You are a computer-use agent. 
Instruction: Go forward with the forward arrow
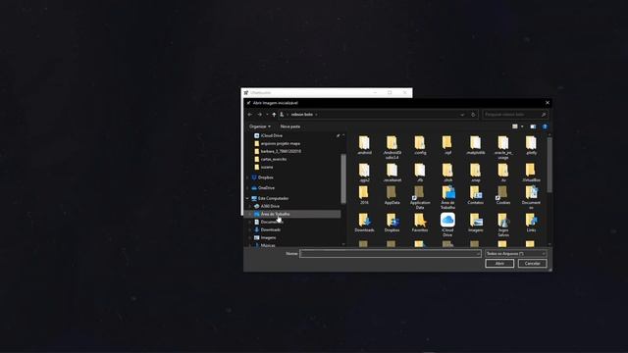259,115
